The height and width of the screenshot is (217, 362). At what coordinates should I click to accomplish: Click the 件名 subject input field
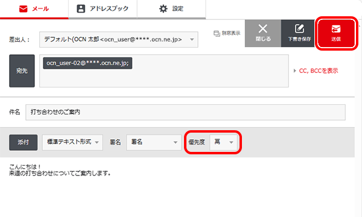click(x=185, y=112)
